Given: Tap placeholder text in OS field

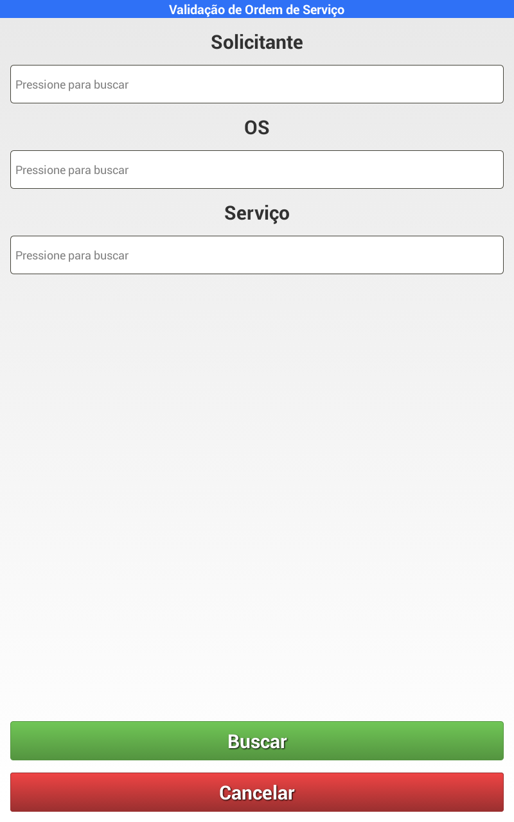Looking at the screenshot, I should pos(72,170).
